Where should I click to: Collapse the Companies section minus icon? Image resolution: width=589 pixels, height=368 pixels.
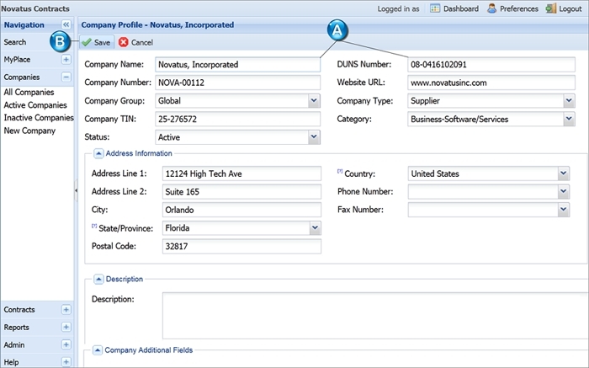[x=66, y=77]
